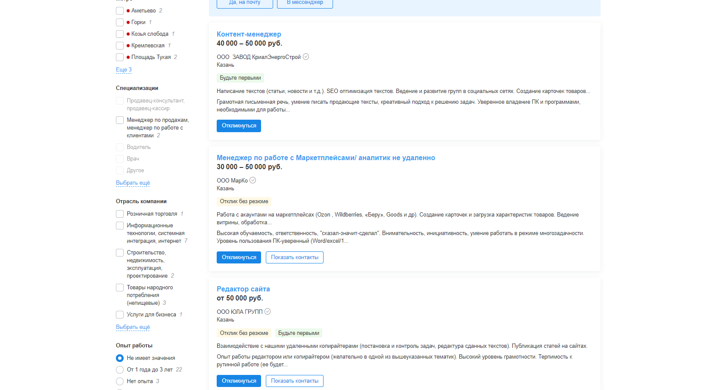
Task: Check Услуги для бизнеса filter
Action: point(120,315)
